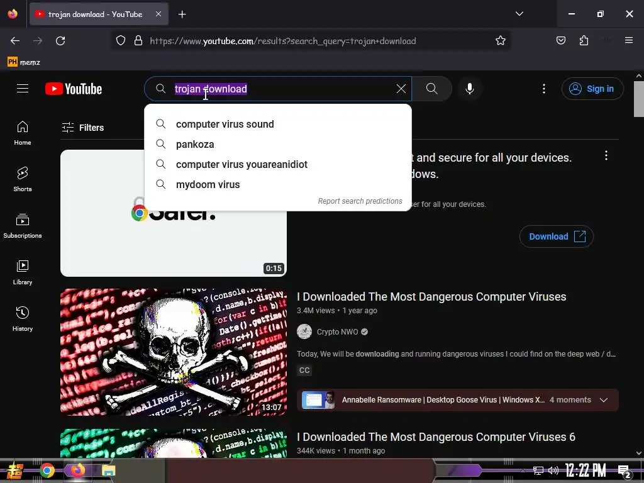Screen dimensions: 644x483
Task: Reload the page with refresh button
Action: click(60, 41)
